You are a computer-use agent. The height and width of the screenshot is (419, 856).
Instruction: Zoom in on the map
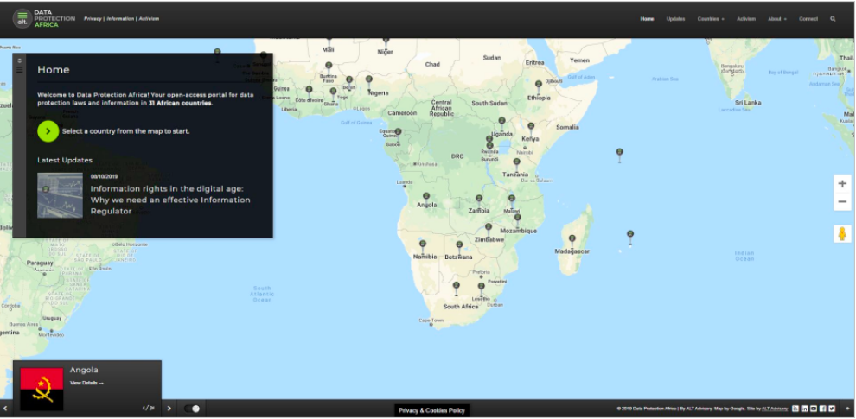click(842, 184)
